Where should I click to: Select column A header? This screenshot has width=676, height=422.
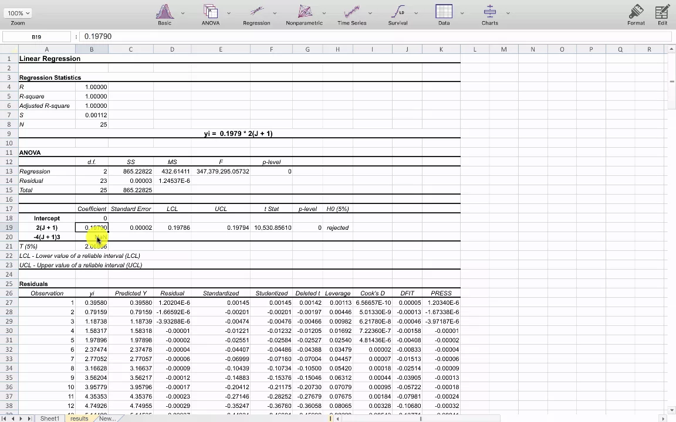46,49
